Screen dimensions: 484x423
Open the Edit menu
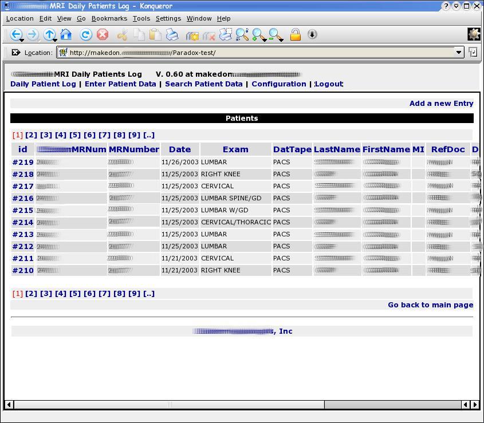click(x=45, y=18)
